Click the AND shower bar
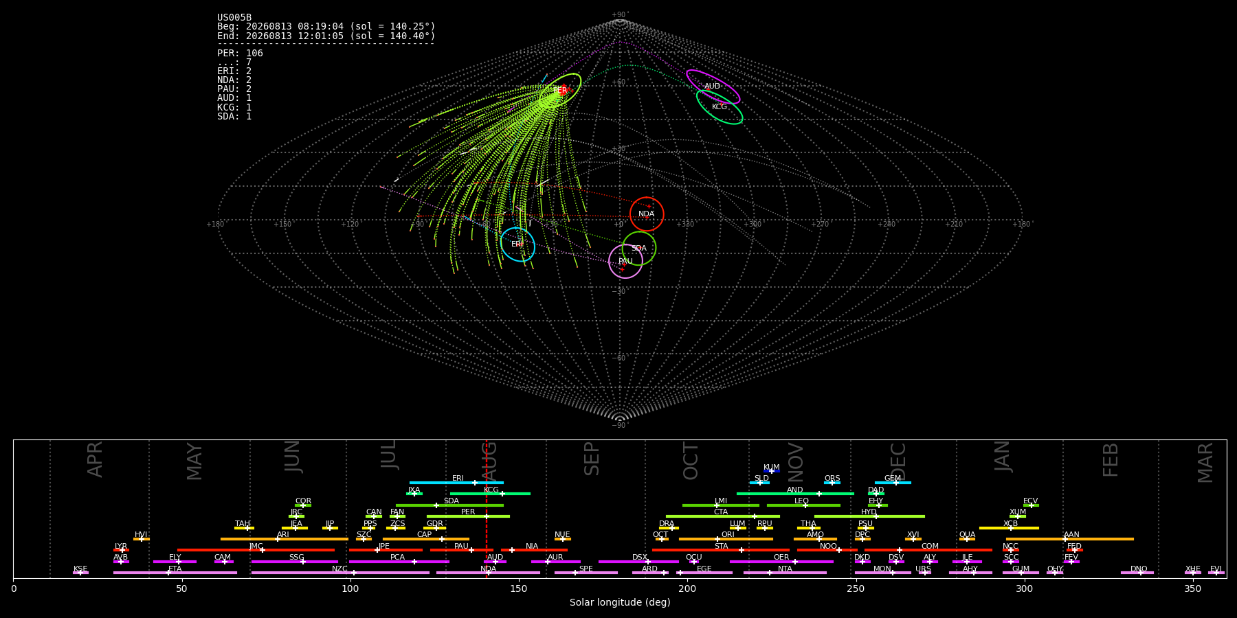Screen dimensions: 1237x618 [x=795, y=494]
